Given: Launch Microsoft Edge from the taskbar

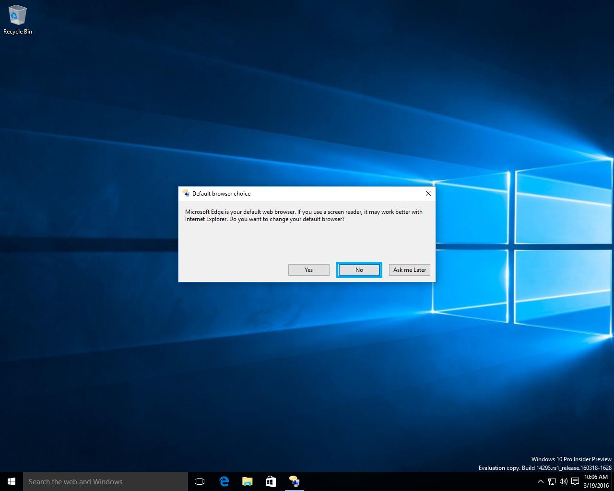Looking at the screenshot, I should coord(224,481).
